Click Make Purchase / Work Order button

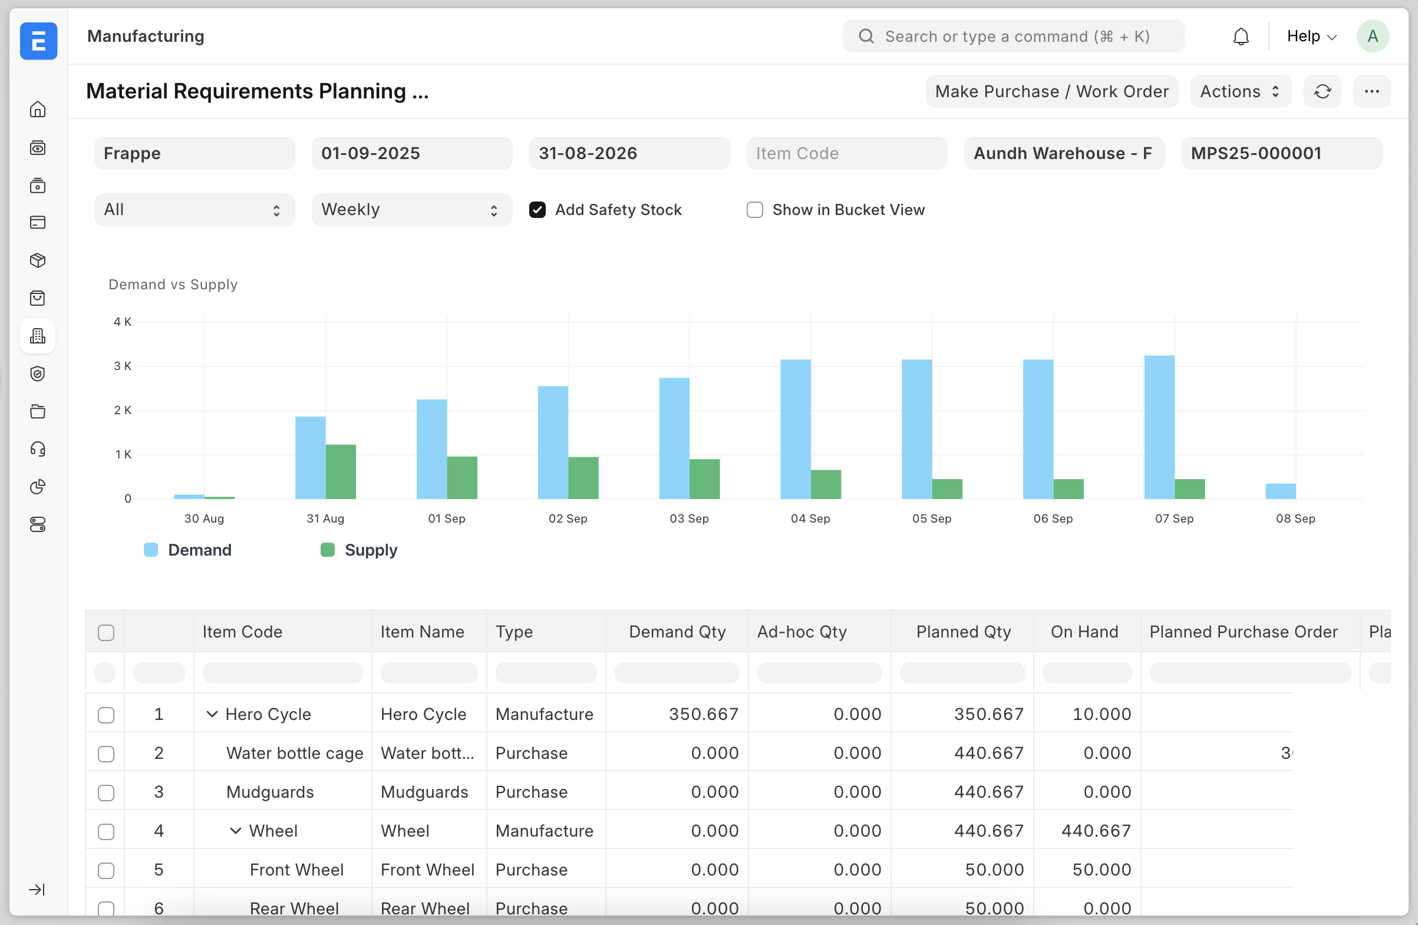point(1051,91)
